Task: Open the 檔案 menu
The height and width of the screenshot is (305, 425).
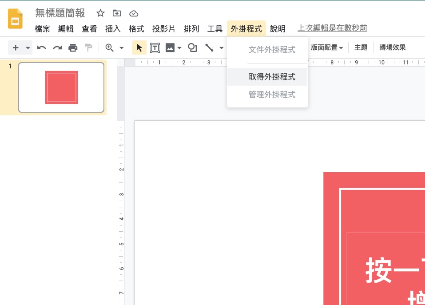Action: point(42,28)
